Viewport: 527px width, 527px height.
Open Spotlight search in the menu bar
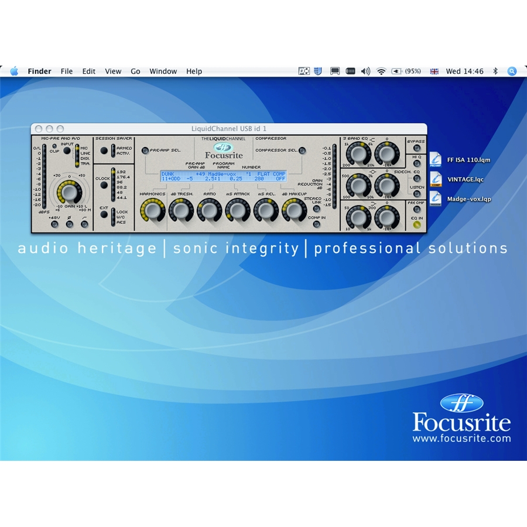coord(512,71)
